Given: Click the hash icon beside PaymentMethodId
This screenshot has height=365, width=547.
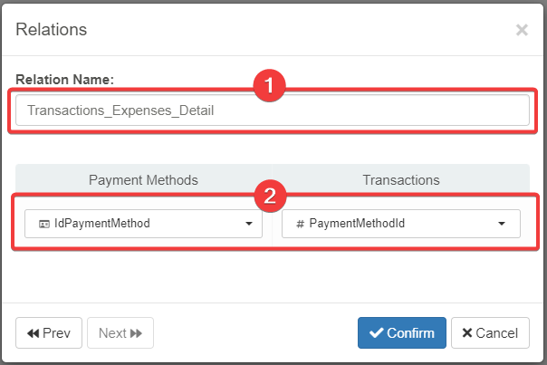Looking at the screenshot, I should 300,224.
